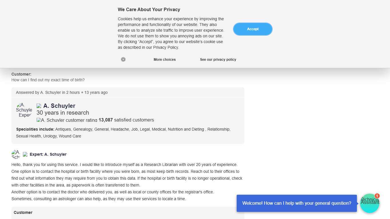390x219 pixels.
Task: Open the See our privacy policy link
Action: coord(218,60)
